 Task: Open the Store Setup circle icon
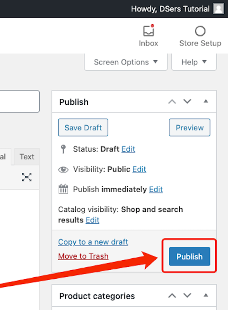[200, 31]
